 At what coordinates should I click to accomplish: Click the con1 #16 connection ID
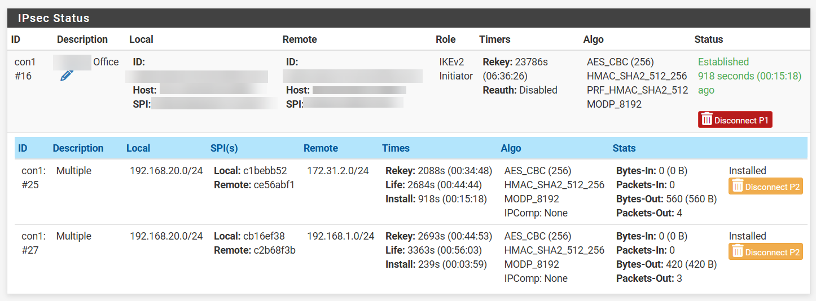[23, 69]
